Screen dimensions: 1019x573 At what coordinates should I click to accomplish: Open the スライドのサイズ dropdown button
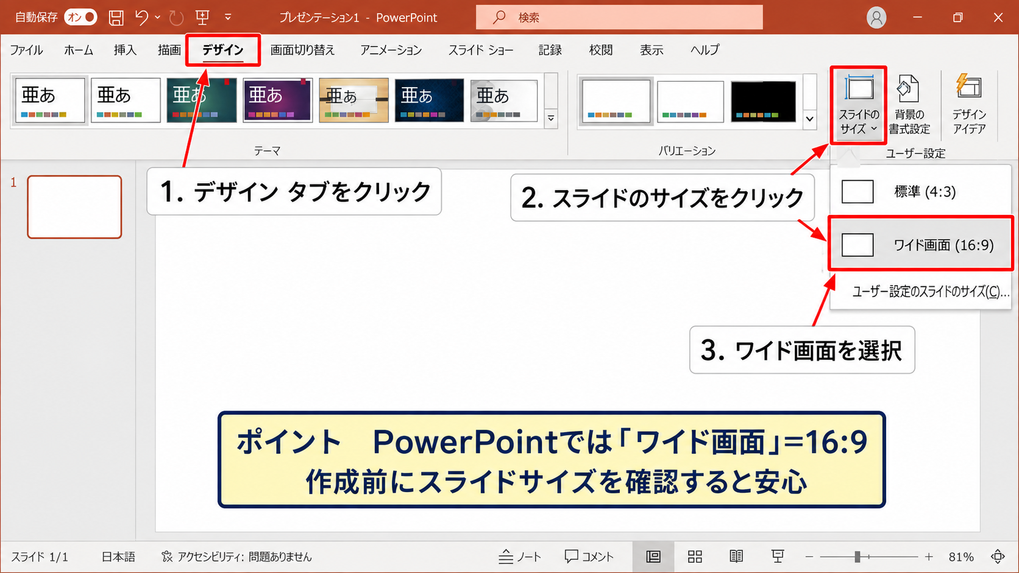tap(859, 105)
